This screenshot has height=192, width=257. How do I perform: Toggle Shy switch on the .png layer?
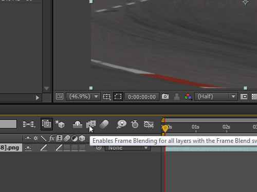(28, 147)
